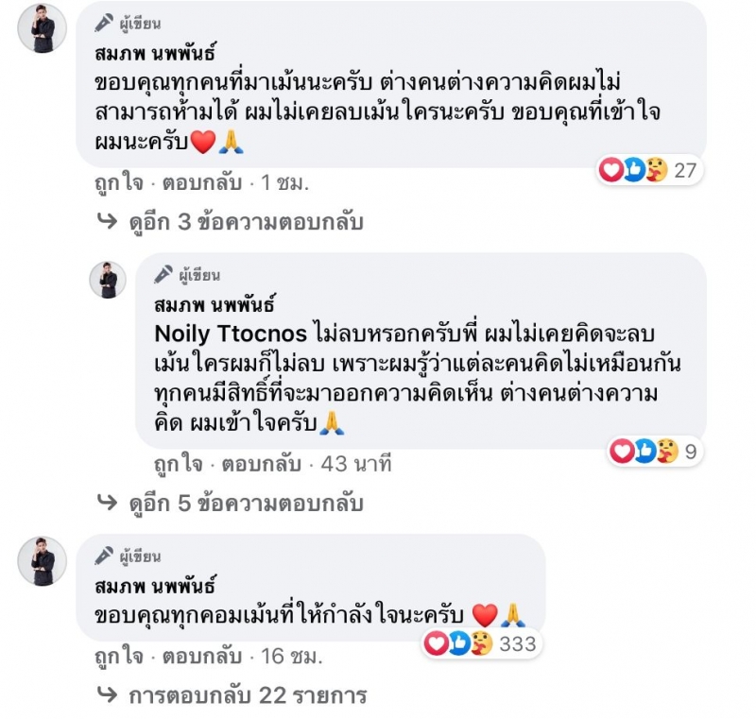Click the profile avatar on the last comment
This screenshot has height=719, width=756.
point(43,561)
